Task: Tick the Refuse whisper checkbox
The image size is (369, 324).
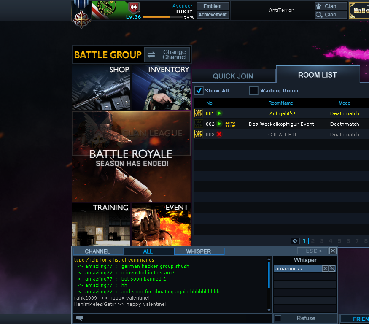Action: (x=278, y=319)
